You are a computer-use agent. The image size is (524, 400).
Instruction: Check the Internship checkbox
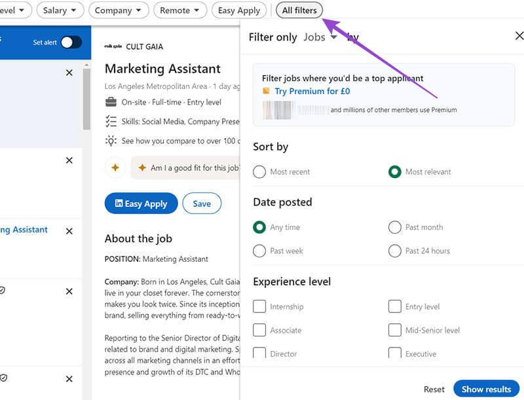(260, 306)
